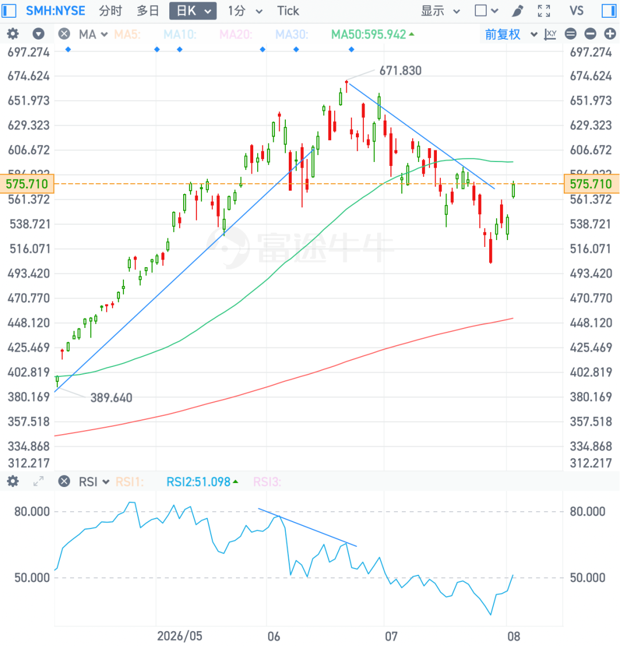The width and height of the screenshot is (620, 649).
Task: Switch to the 分时 intraday tab
Action: coord(110,11)
